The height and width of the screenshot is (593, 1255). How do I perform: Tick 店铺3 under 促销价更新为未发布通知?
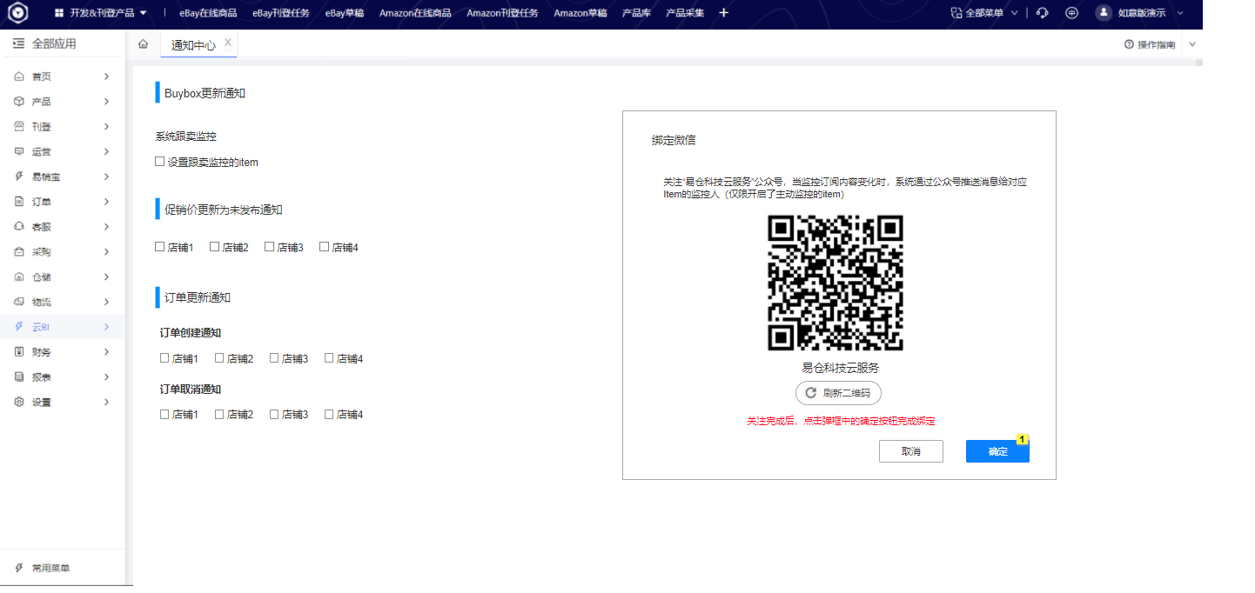(x=270, y=247)
